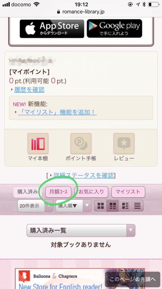
Task: Tap the App Store download badge
Action: (x=52, y=29)
